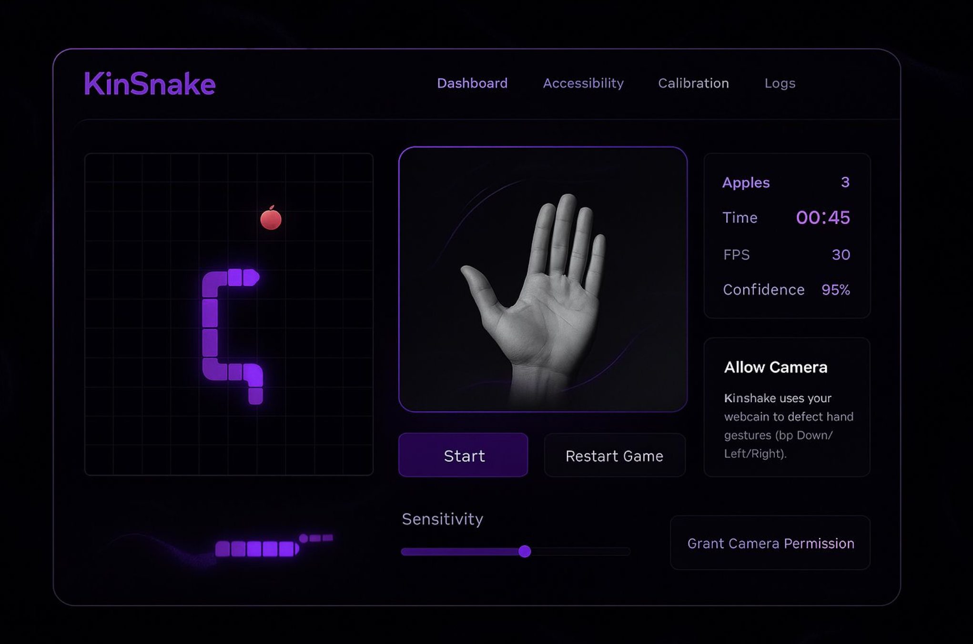973x644 pixels.
Task: Click the Restart Game button
Action: (614, 456)
